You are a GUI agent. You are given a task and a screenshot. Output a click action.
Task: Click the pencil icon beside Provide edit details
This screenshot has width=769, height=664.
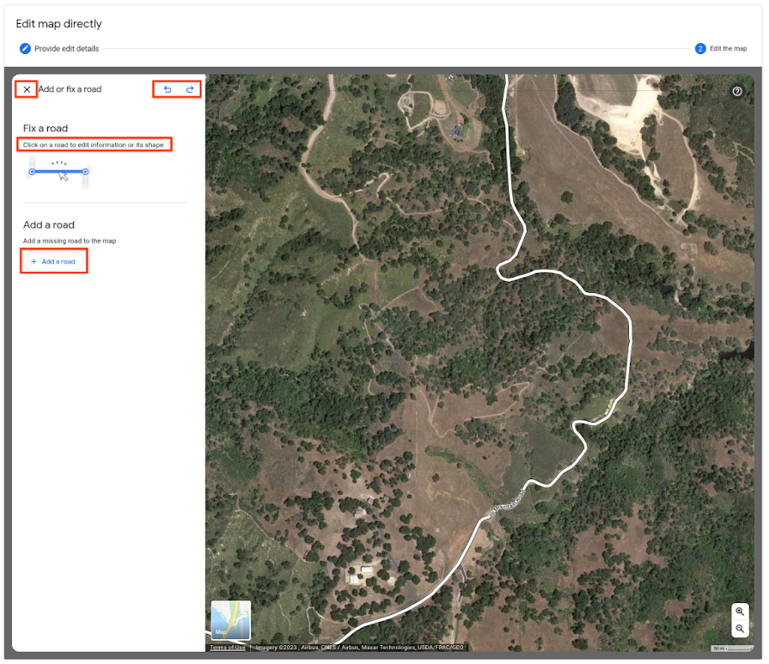tap(25, 49)
